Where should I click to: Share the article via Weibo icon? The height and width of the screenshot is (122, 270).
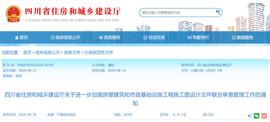(264, 116)
